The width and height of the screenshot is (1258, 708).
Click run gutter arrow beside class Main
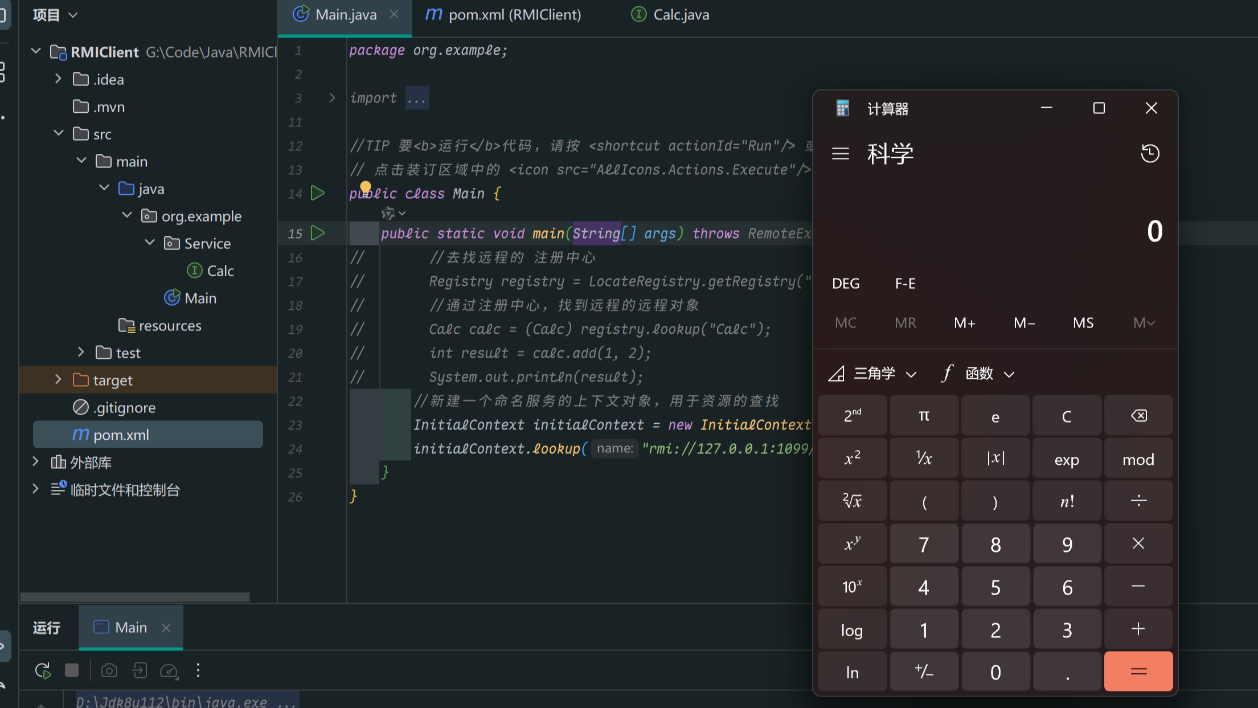click(318, 194)
